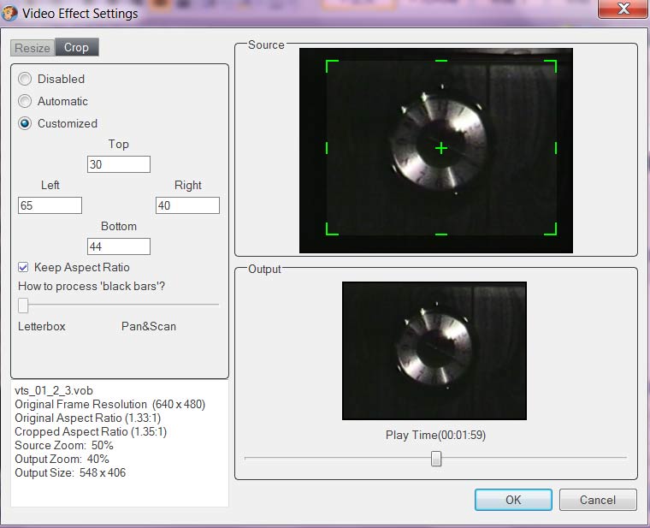Click the top edge crop handle in Source
This screenshot has width=650, height=528.
point(441,61)
